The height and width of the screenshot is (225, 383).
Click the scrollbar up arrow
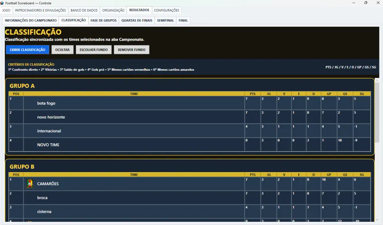click(377, 80)
